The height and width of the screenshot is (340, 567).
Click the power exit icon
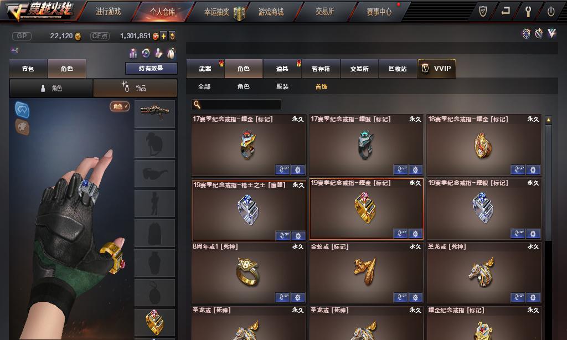tap(551, 11)
